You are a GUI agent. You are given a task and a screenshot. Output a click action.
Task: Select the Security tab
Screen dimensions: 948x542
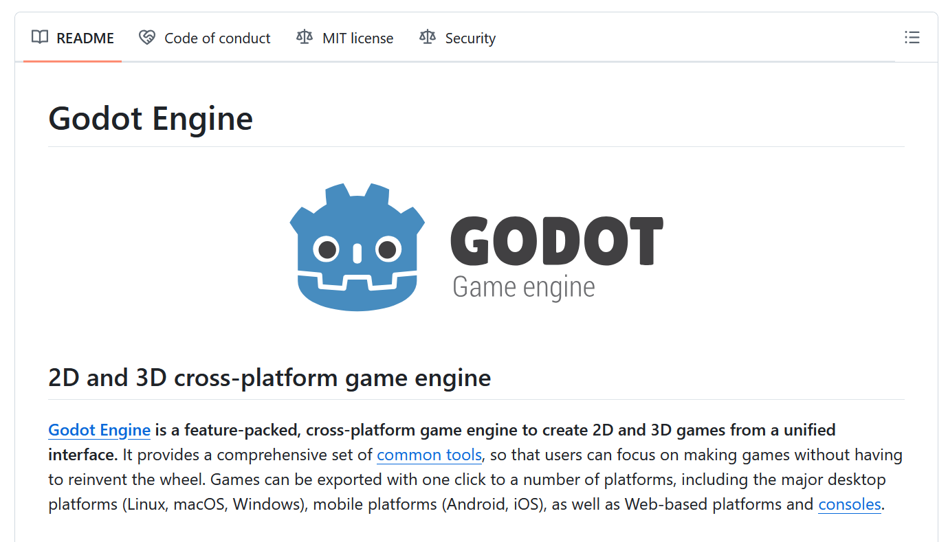[x=457, y=38]
